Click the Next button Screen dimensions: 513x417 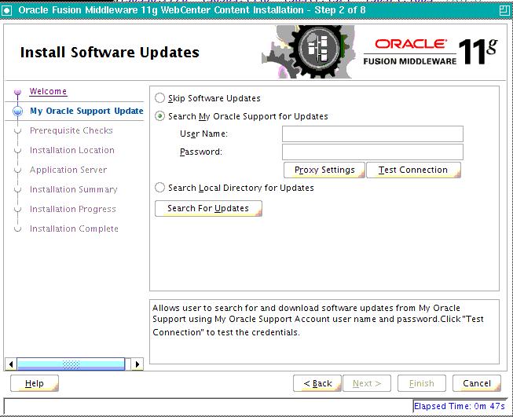(367, 383)
